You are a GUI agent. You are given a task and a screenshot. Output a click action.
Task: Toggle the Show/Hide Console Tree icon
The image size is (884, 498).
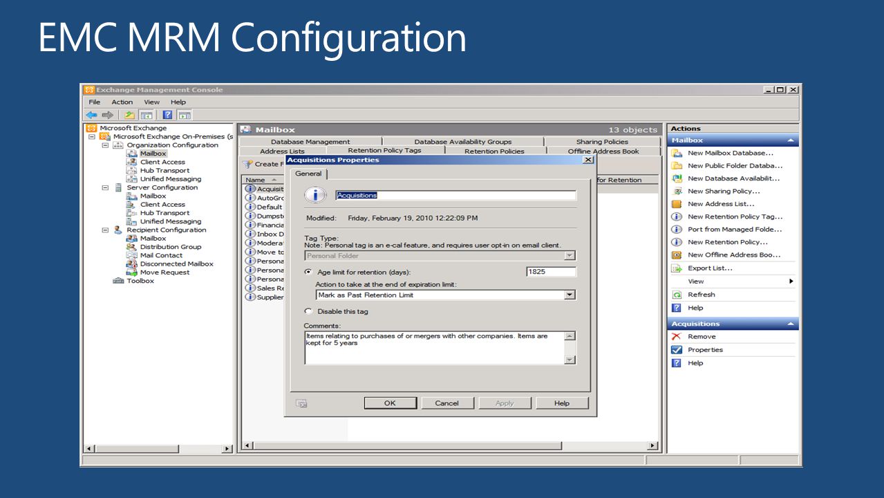pos(146,115)
